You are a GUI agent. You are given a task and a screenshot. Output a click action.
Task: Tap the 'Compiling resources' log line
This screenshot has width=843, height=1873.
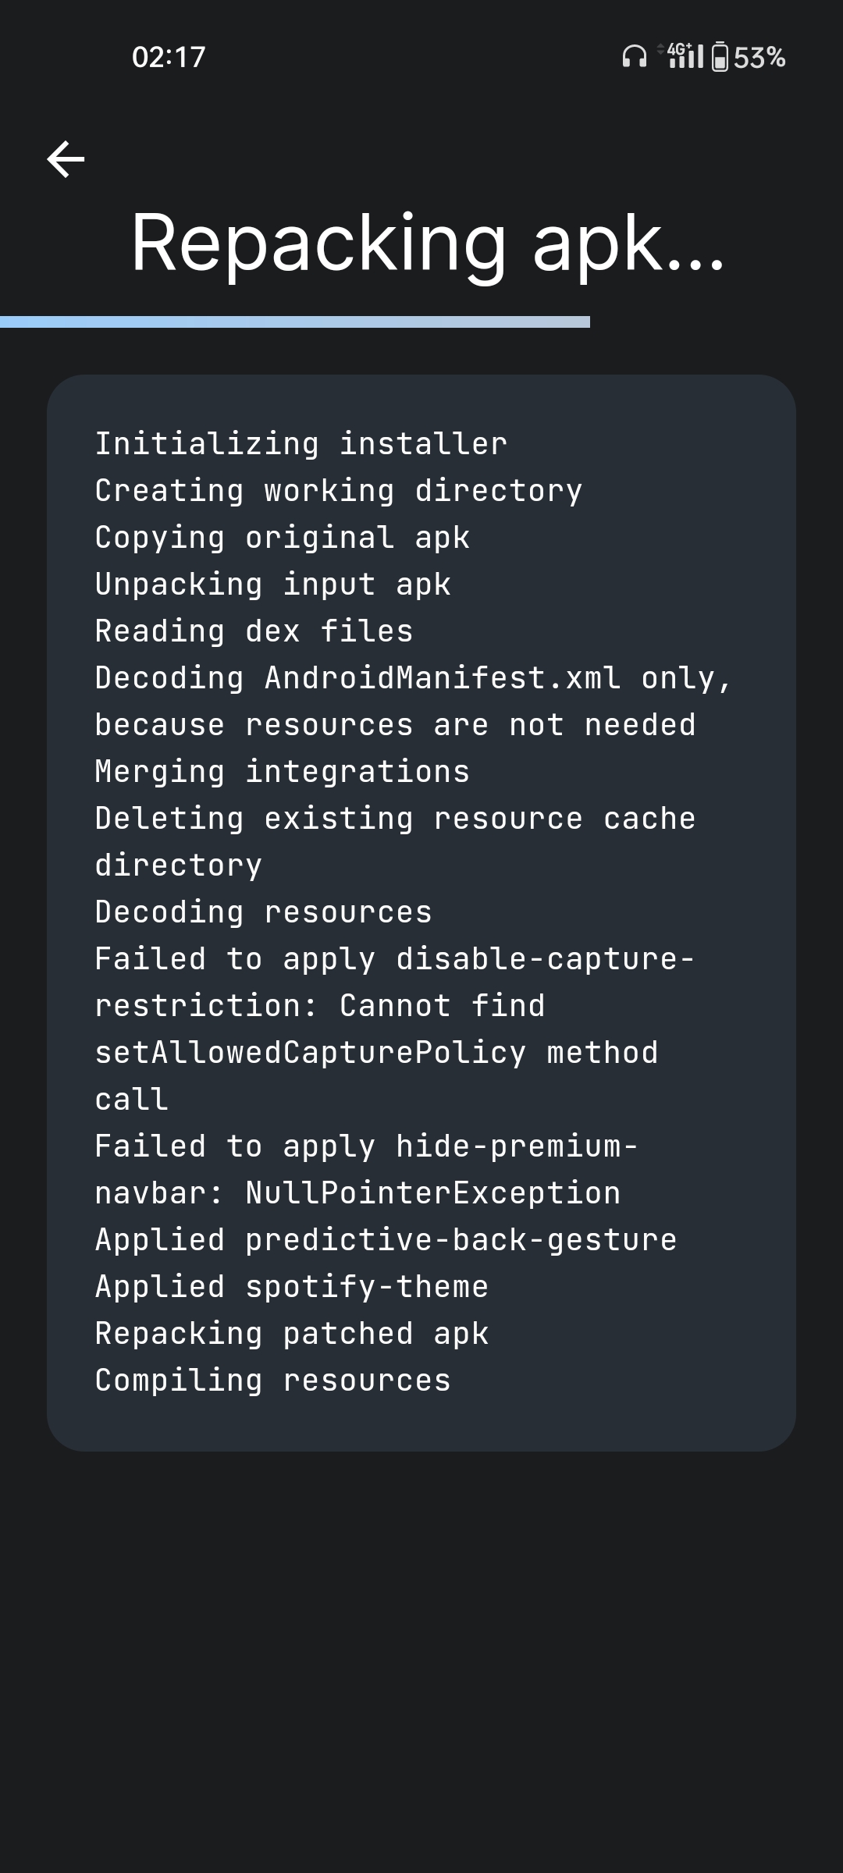point(272,1379)
